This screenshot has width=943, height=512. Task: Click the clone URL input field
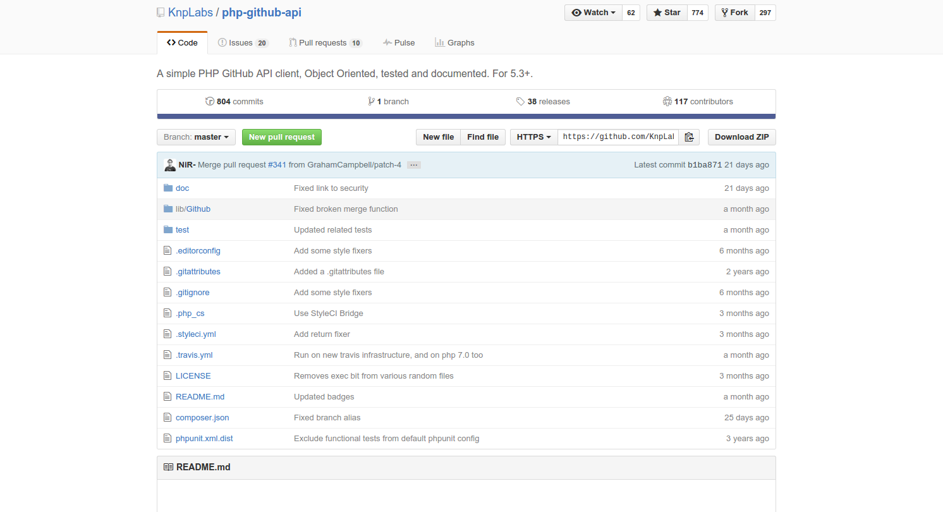[x=618, y=137]
